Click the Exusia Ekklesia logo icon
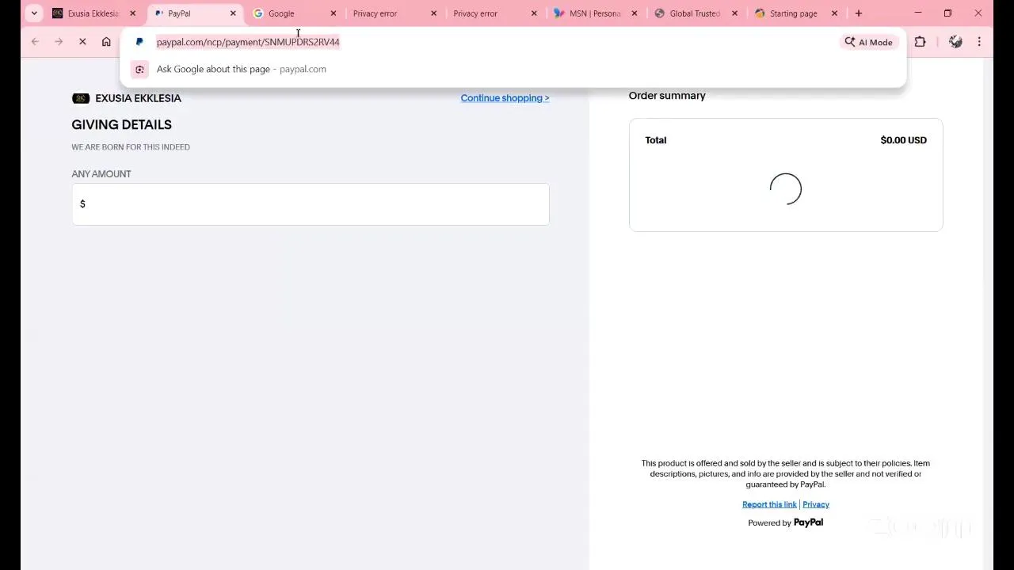 coord(81,98)
